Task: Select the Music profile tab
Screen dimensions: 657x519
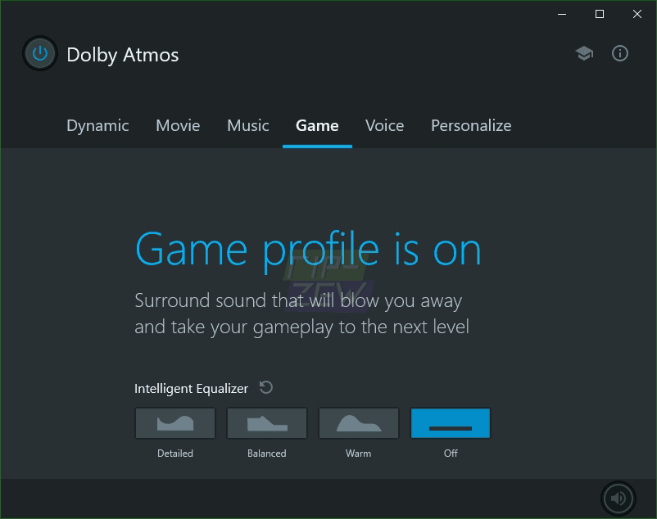Action: (x=247, y=125)
